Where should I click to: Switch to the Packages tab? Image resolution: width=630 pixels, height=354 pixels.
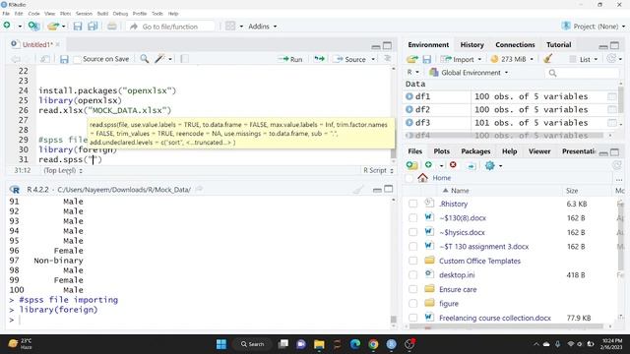pos(475,151)
